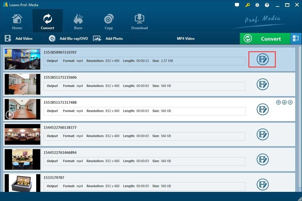
Task: Open the Copy module
Action: point(109,22)
